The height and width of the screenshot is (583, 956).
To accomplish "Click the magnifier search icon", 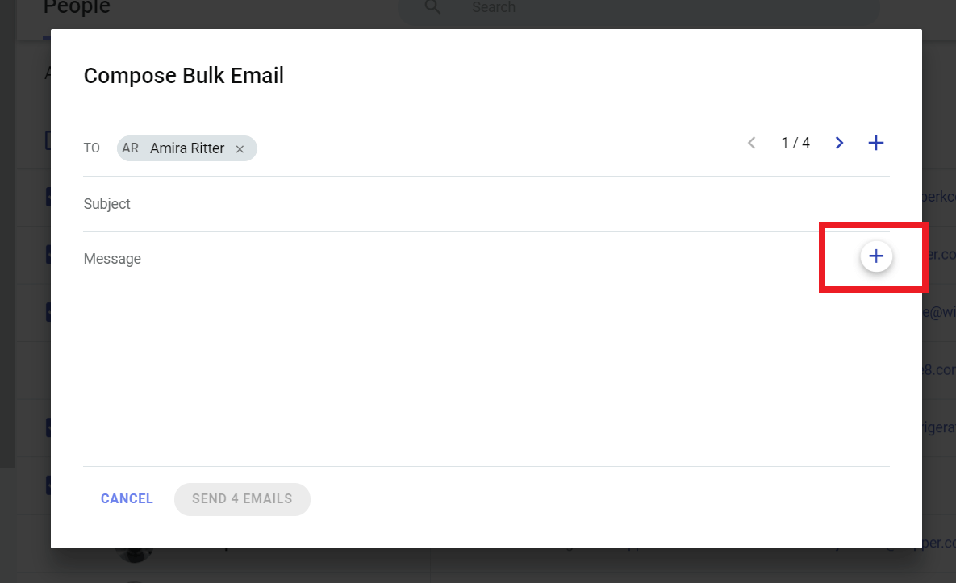I will (x=432, y=6).
